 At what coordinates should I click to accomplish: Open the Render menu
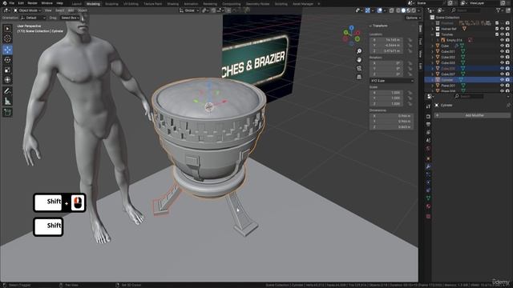point(32,3)
